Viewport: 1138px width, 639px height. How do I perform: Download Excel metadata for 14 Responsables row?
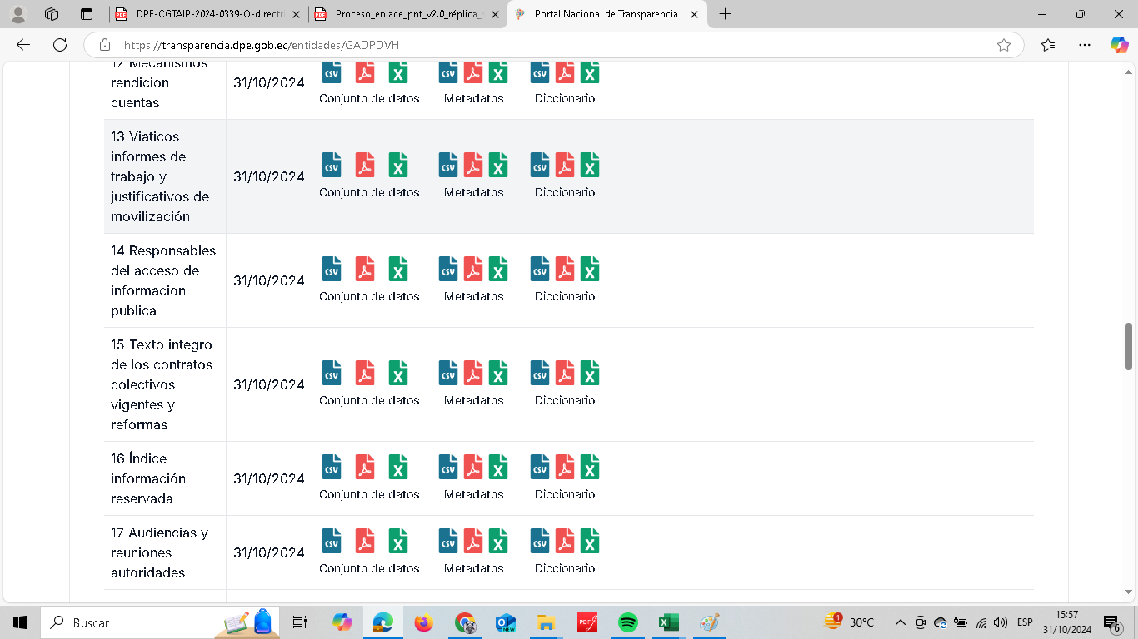pos(498,269)
